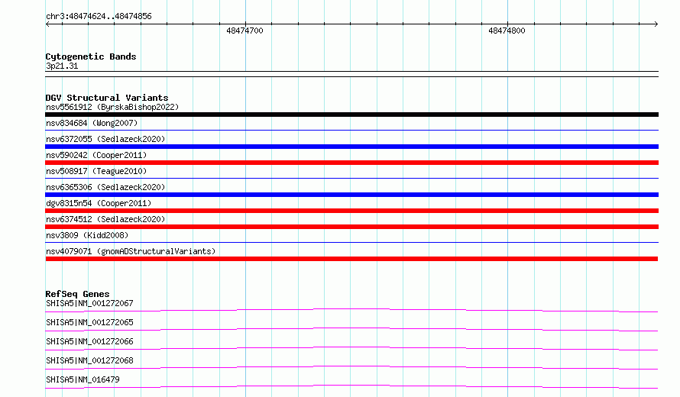Click the SHISA5|NM_001272066 transcript label
This screenshot has width=680, height=397.
coord(89,341)
